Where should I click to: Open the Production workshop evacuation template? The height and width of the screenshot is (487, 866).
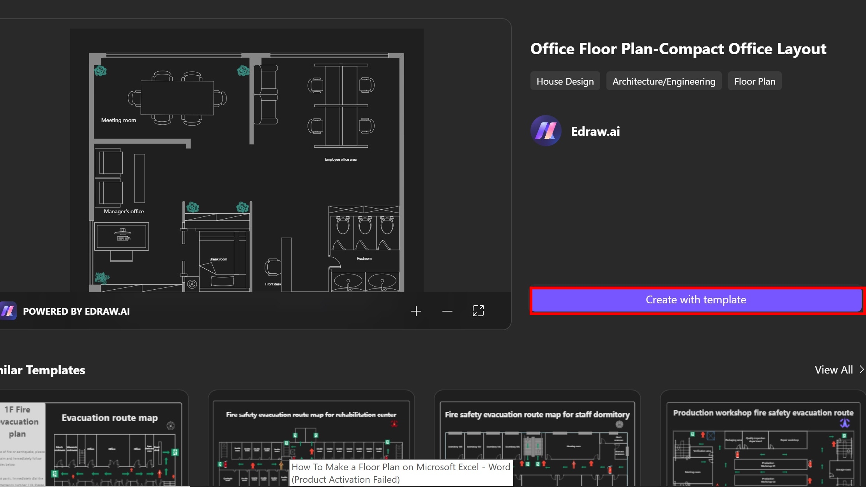pyautogui.click(x=763, y=439)
